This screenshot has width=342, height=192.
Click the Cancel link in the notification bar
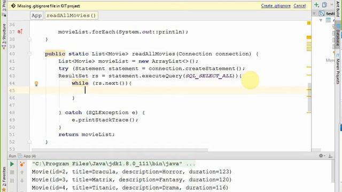coord(299,6)
